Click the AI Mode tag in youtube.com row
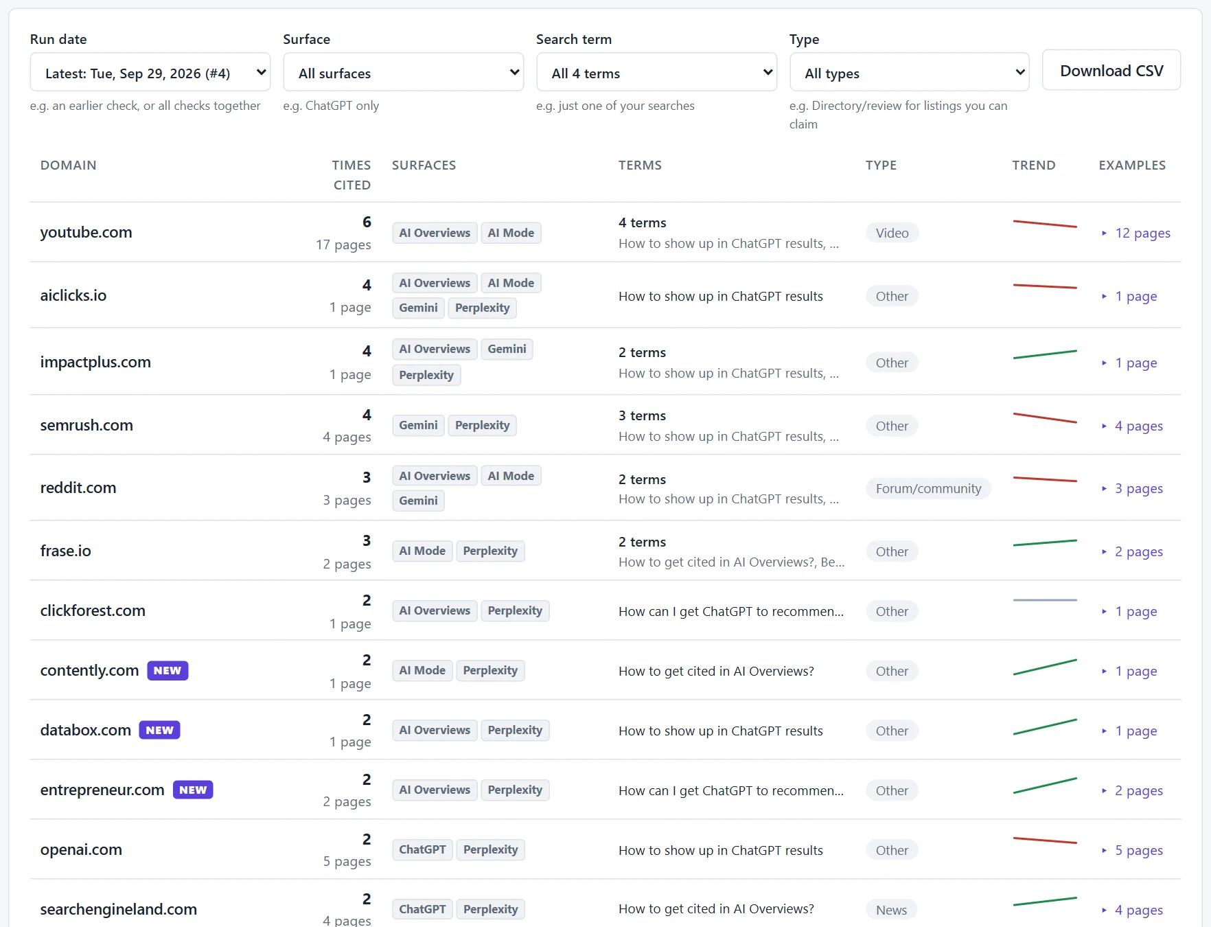The image size is (1211, 927). (x=511, y=233)
